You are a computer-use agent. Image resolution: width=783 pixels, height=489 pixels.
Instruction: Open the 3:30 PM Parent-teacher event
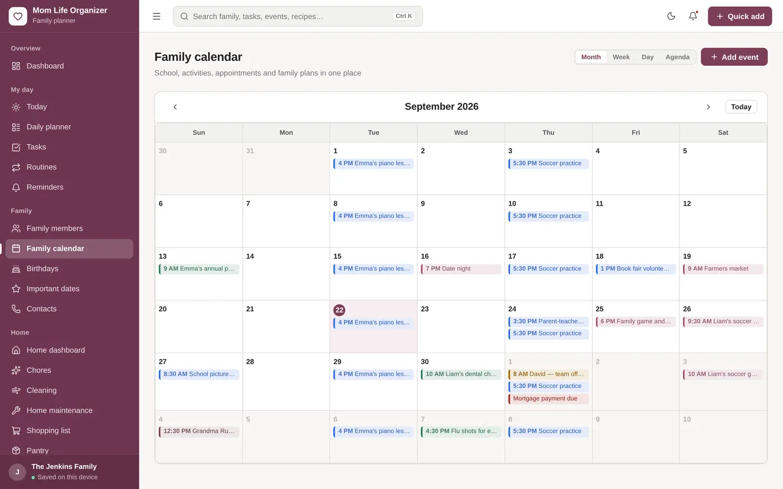click(548, 321)
